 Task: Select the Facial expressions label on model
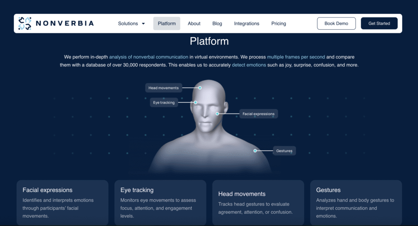pyautogui.click(x=258, y=114)
